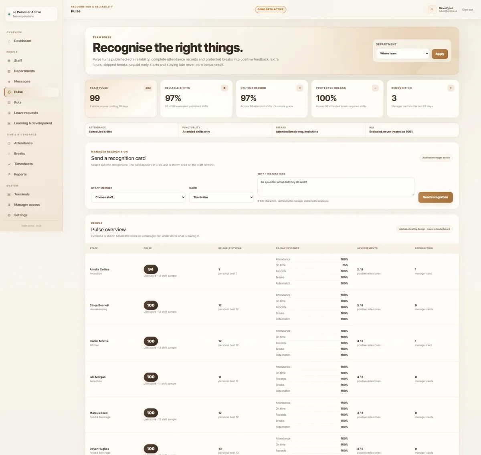
Task: Click the Attendance clock icon
Action: [x=9, y=143]
